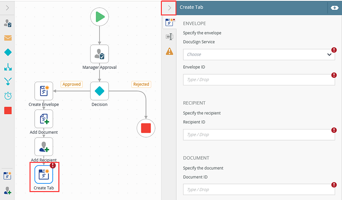Click the Approved outcome label
The image size is (342, 200).
[71, 84]
